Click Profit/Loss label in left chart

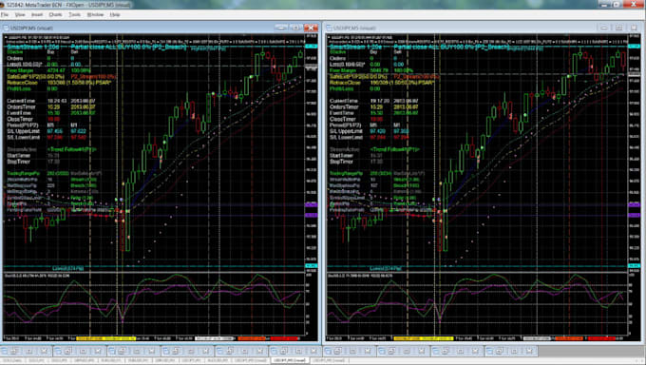pos(18,88)
